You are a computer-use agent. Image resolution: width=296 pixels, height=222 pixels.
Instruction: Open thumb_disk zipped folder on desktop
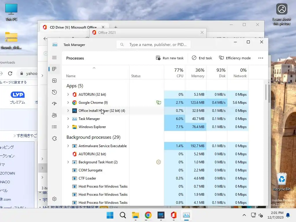pos(11,40)
